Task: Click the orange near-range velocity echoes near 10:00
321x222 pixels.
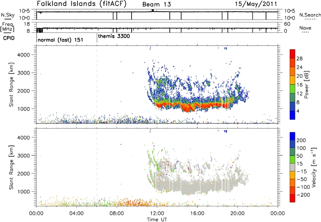Action: [137, 203]
